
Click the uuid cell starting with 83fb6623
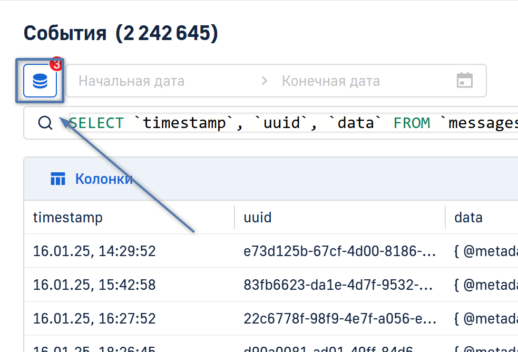pyautogui.click(x=340, y=285)
